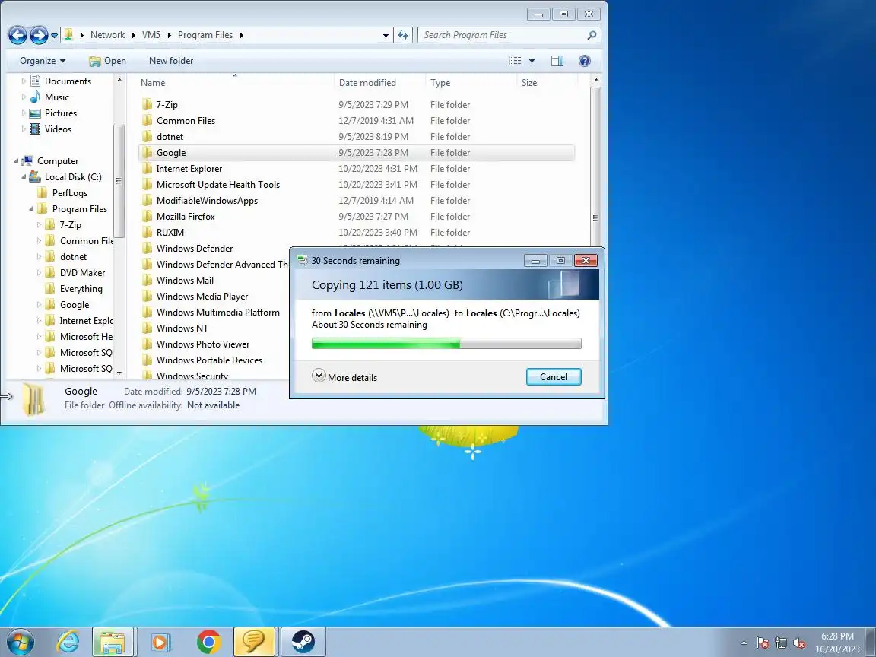This screenshot has height=657, width=876.
Task: Open Steam from the taskbar
Action: point(302,642)
